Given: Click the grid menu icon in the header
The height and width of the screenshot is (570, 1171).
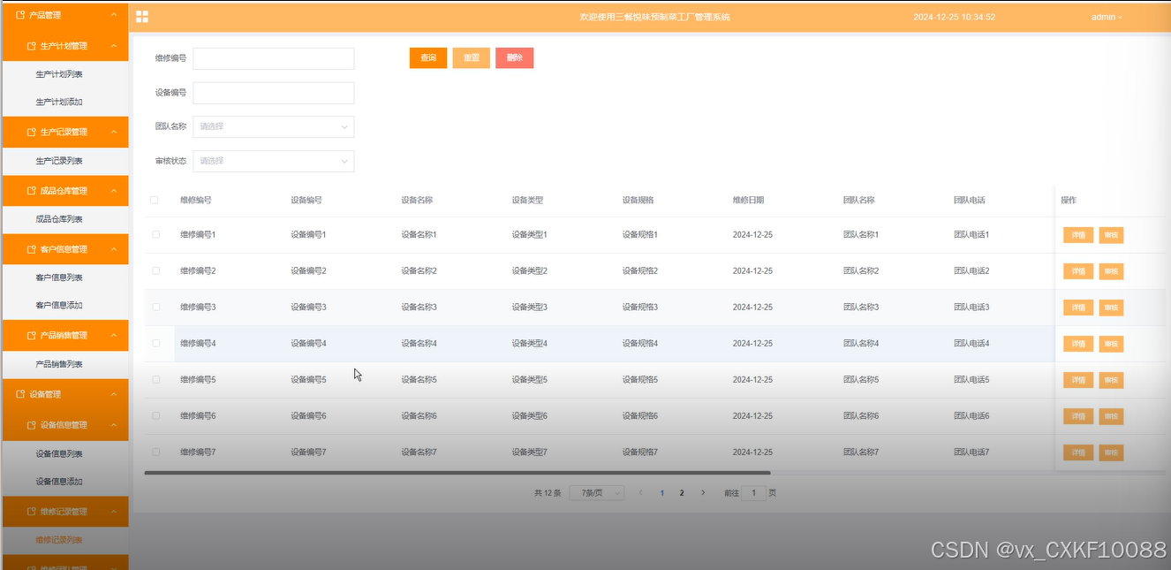Looking at the screenshot, I should click(142, 17).
